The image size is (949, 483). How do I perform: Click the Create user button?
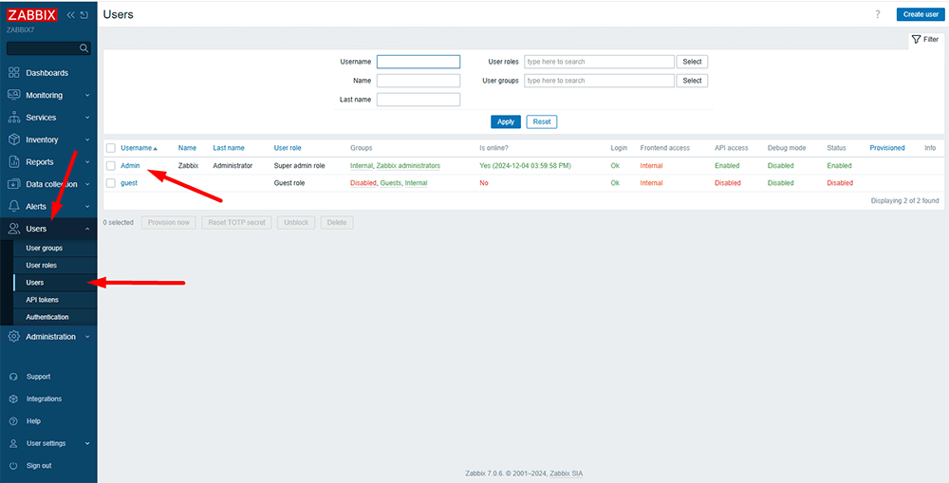pyautogui.click(x=921, y=14)
